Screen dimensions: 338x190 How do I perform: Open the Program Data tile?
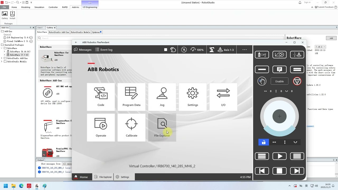tap(132, 97)
